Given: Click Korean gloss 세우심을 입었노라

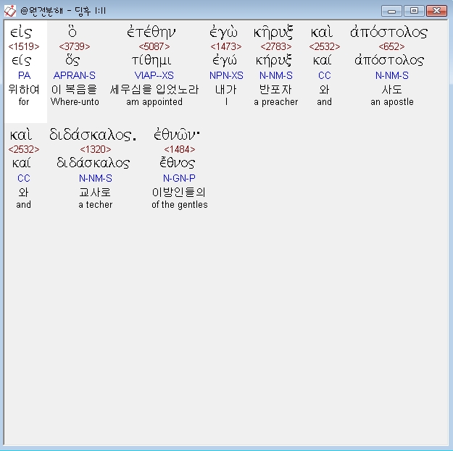Looking at the screenshot, I should (x=154, y=89).
